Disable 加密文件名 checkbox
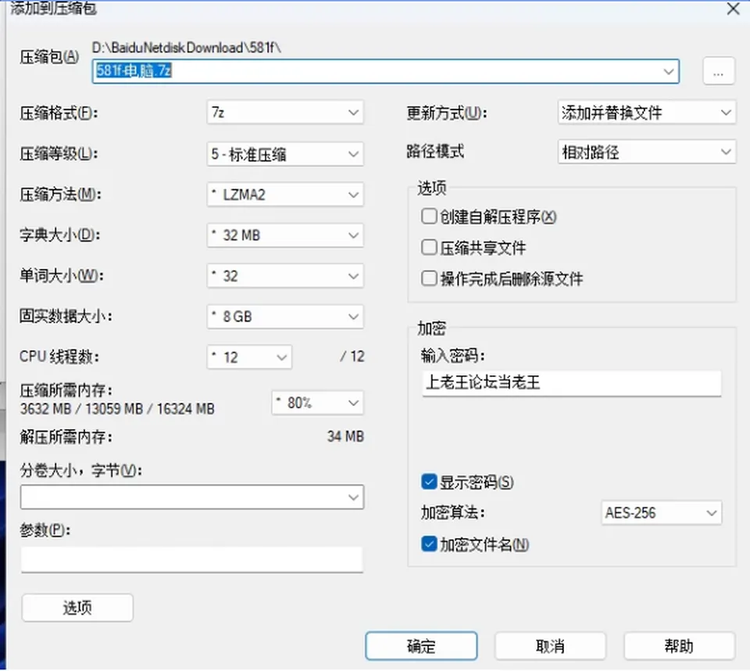The image size is (750, 671). (429, 544)
